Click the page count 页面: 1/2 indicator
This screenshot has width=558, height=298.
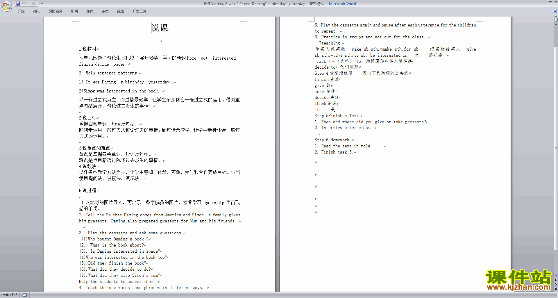(10, 295)
